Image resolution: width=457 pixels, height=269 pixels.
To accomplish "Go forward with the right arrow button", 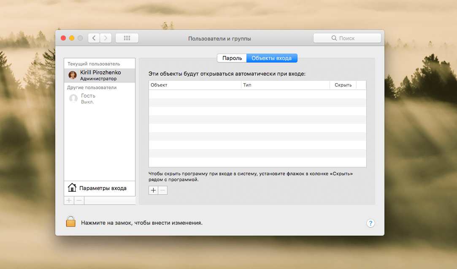I will (105, 38).
